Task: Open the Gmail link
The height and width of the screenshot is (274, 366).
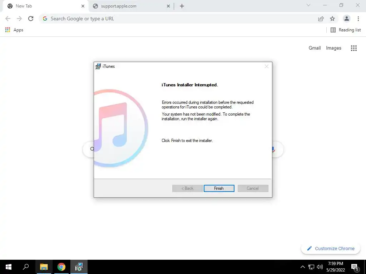Action: (315, 48)
